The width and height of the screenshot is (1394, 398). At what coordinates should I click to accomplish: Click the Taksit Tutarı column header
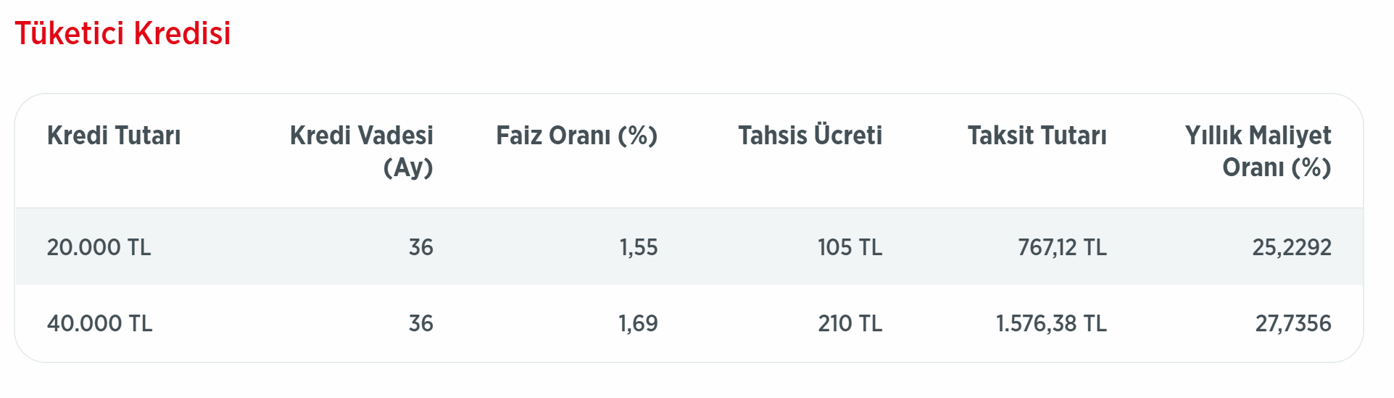click(1037, 136)
